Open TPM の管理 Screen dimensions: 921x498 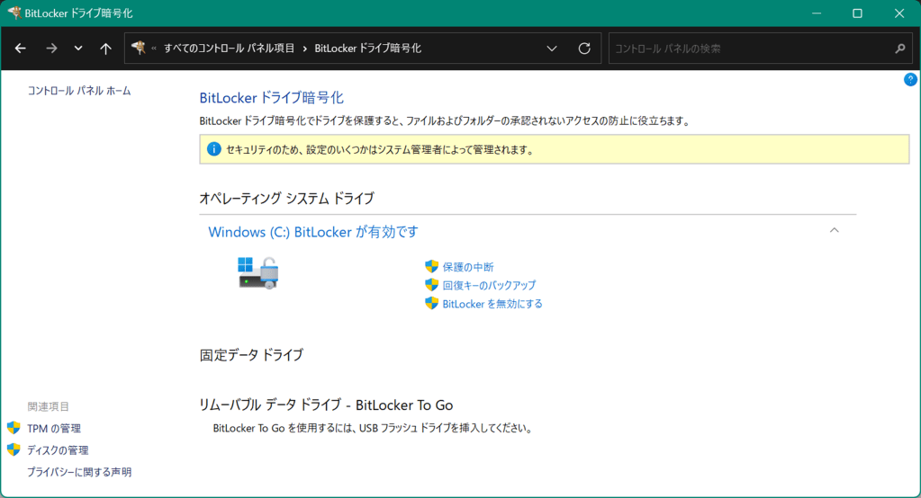click(53, 428)
